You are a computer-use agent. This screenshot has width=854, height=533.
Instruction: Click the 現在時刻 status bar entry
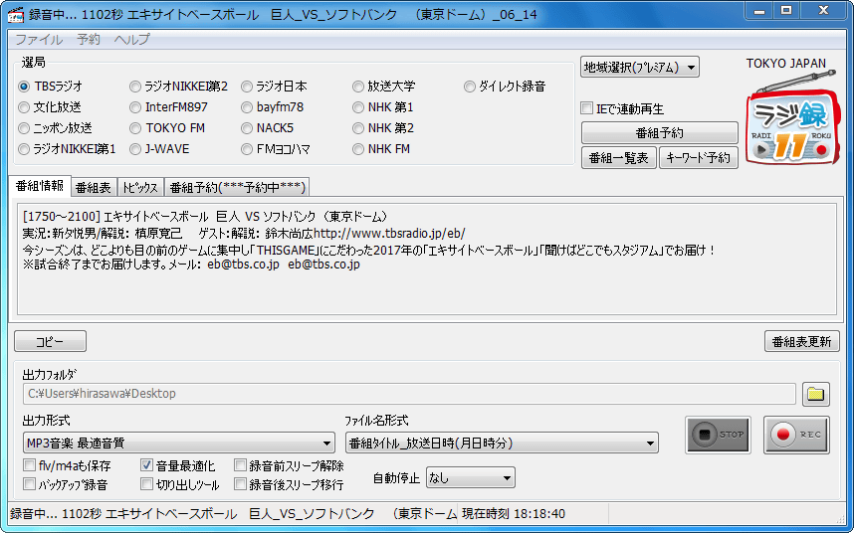[x=514, y=513]
